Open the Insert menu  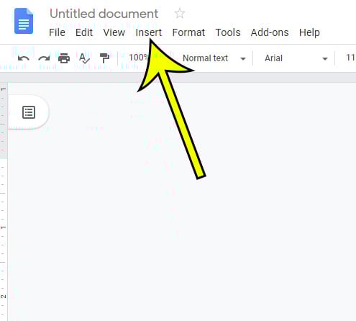149,32
